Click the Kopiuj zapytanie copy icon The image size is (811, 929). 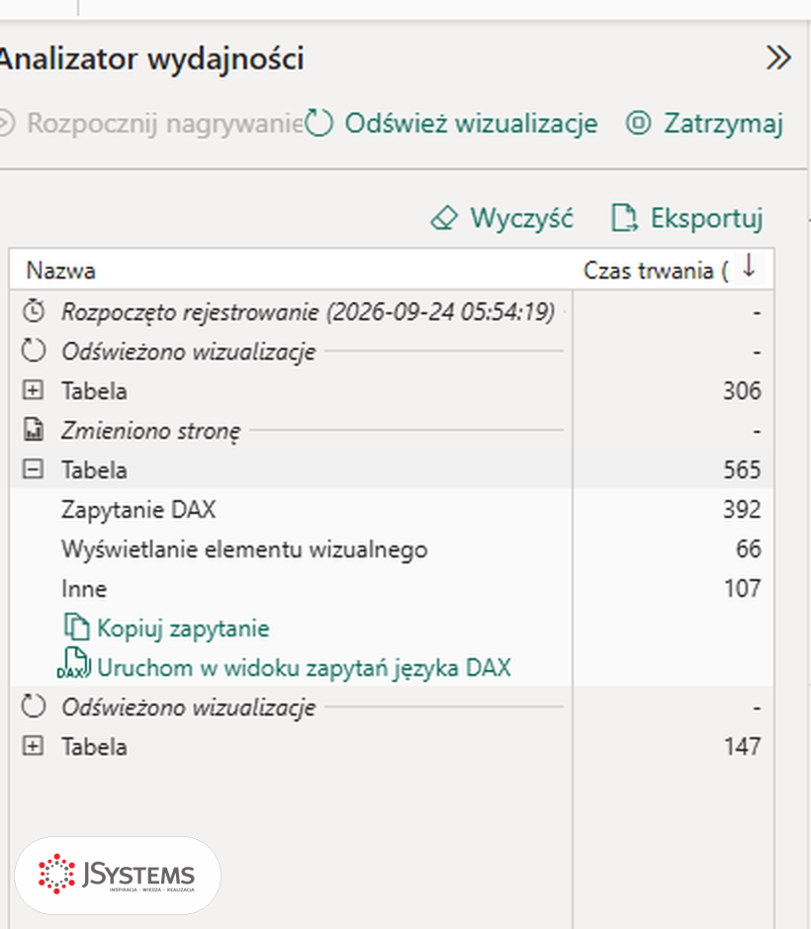[76, 627]
